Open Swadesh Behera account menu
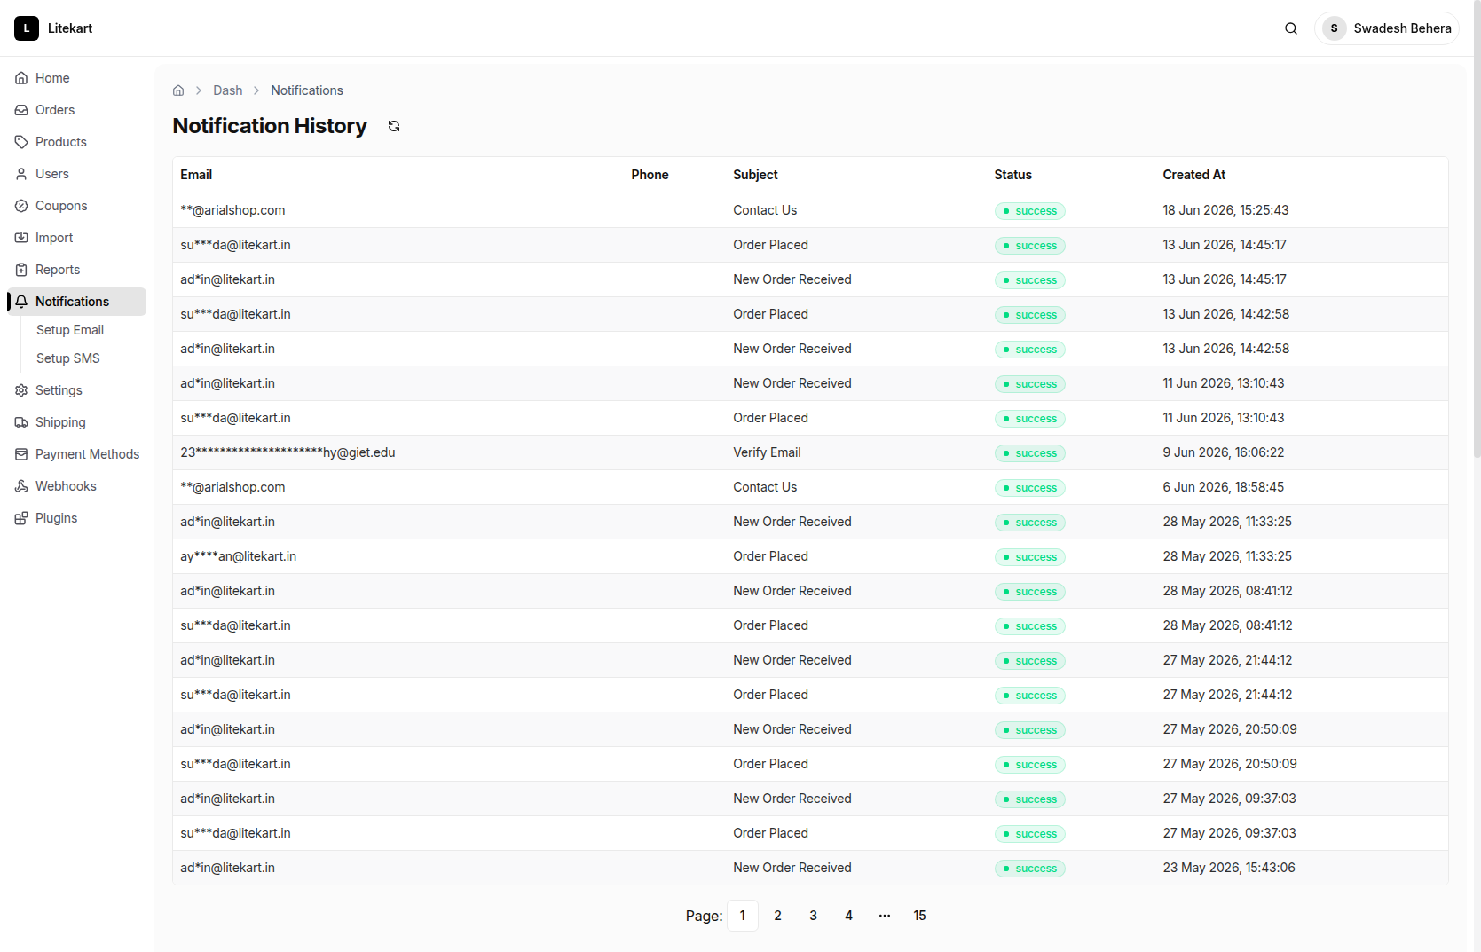Image resolution: width=1481 pixels, height=952 pixels. pos(1387,28)
